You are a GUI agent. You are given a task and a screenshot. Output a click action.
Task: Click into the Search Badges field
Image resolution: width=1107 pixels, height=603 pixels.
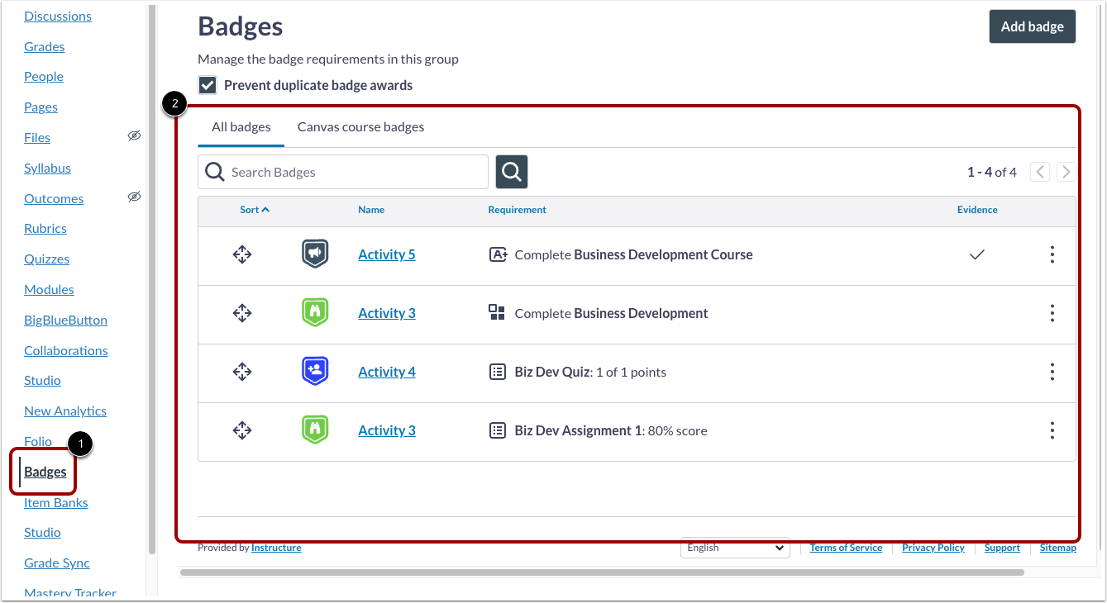[x=343, y=172]
